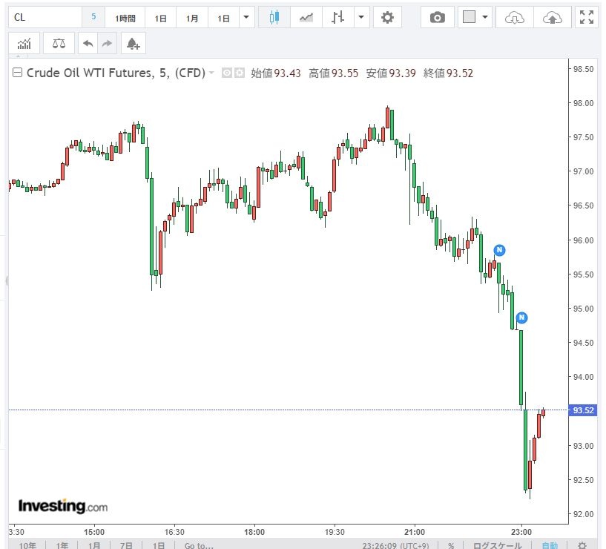
Task: Open chart settings gear in top toolbar
Action: point(386,17)
